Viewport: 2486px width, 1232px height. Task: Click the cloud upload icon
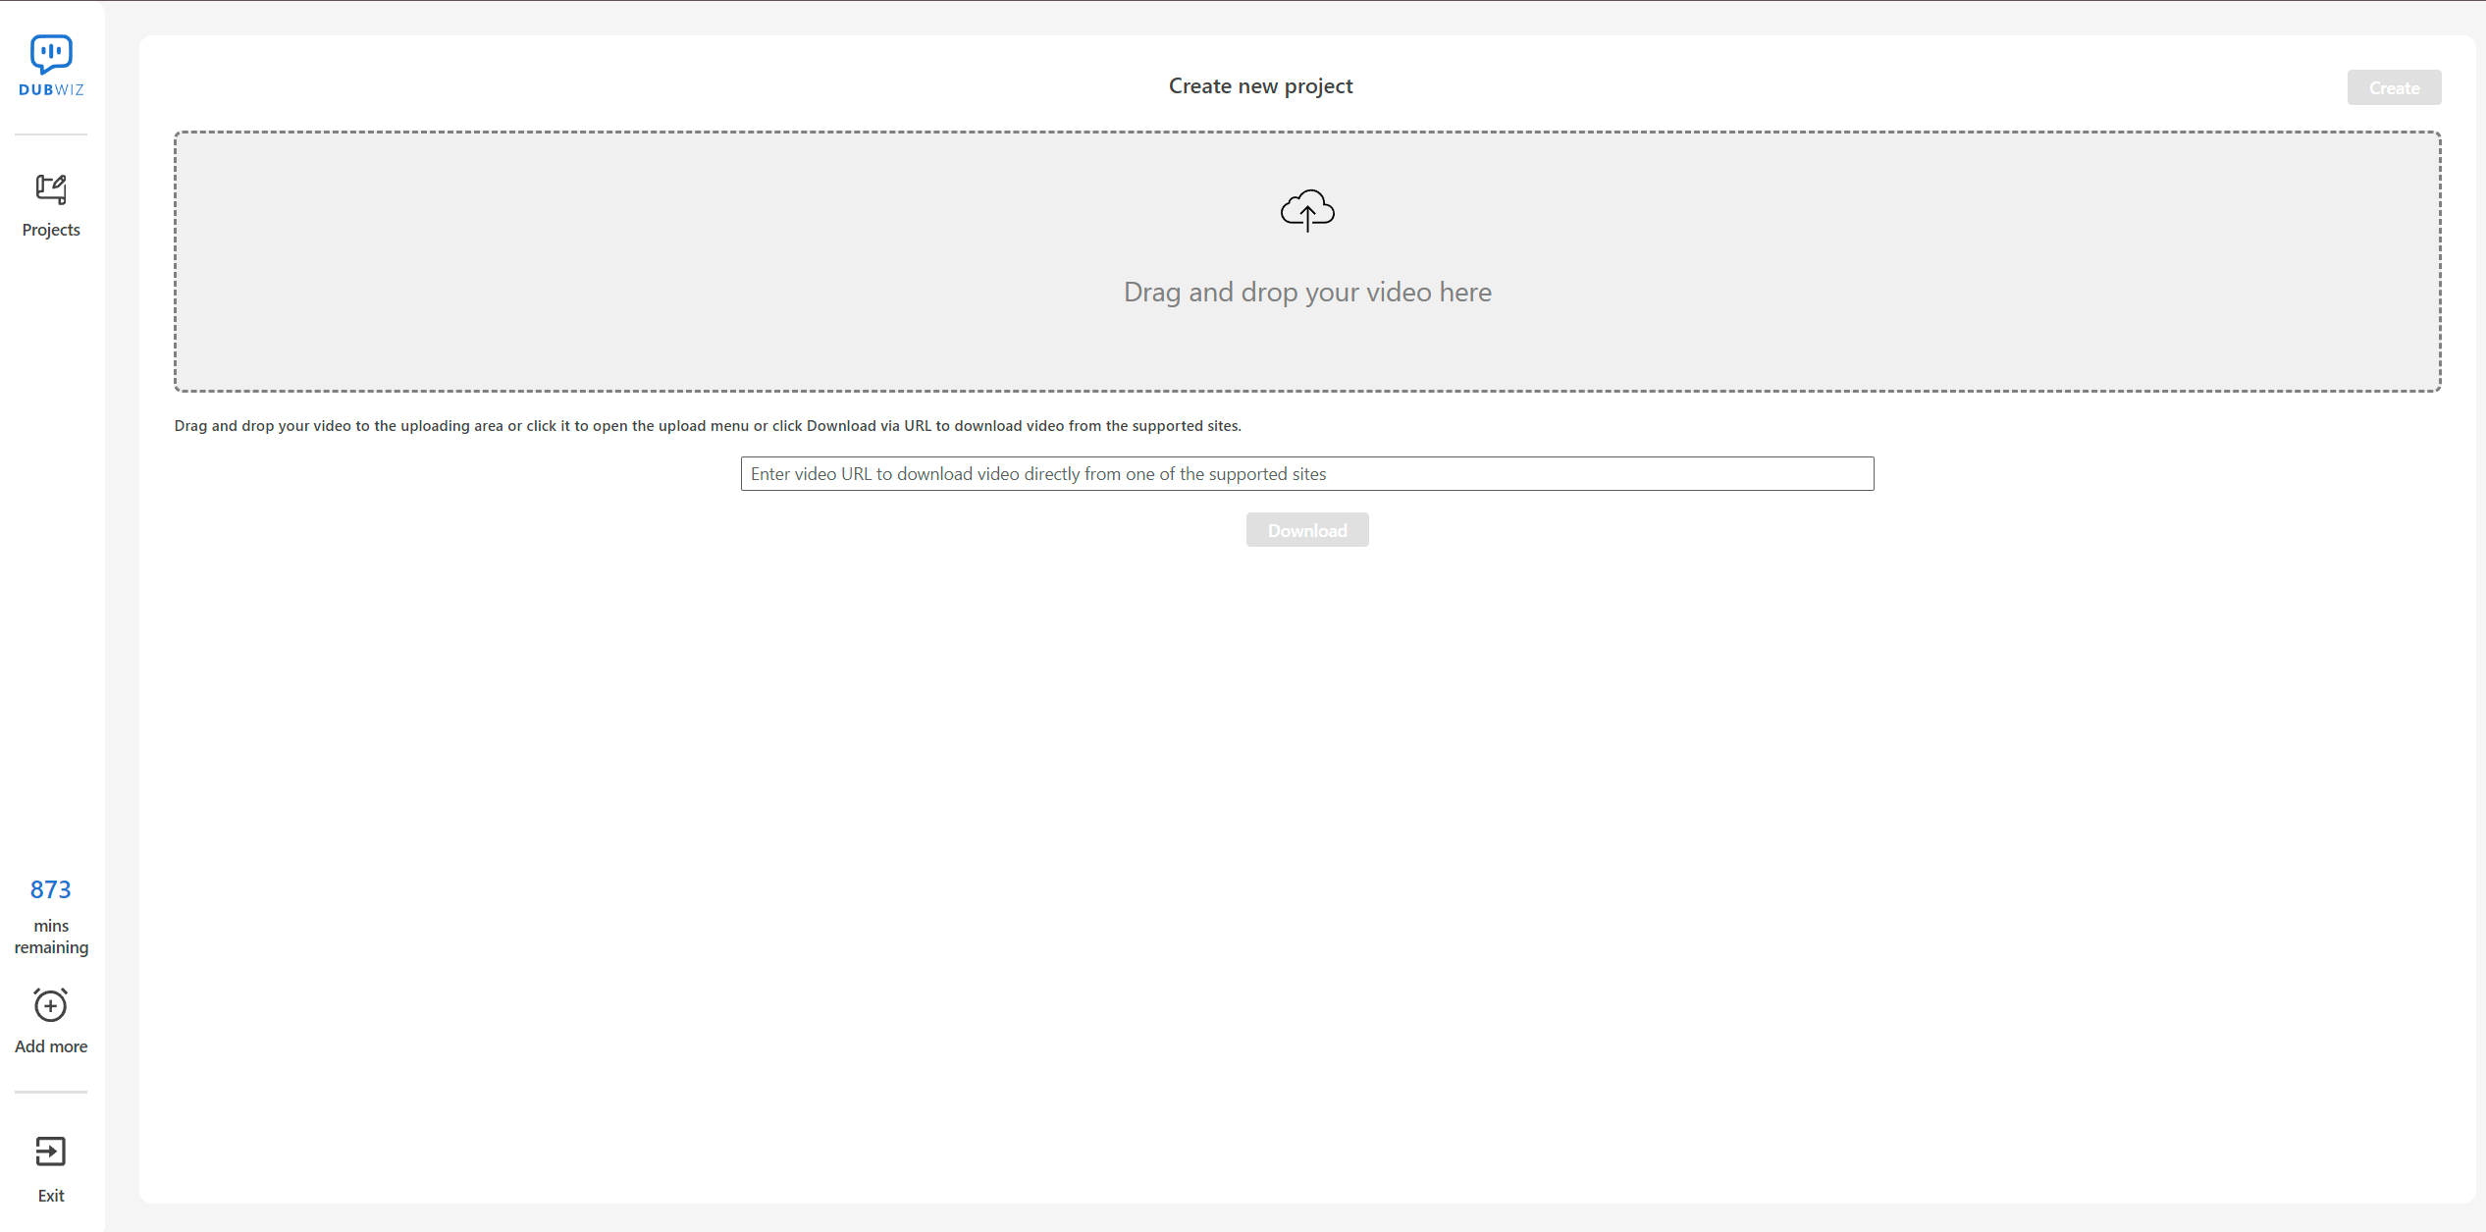point(1306,210)
